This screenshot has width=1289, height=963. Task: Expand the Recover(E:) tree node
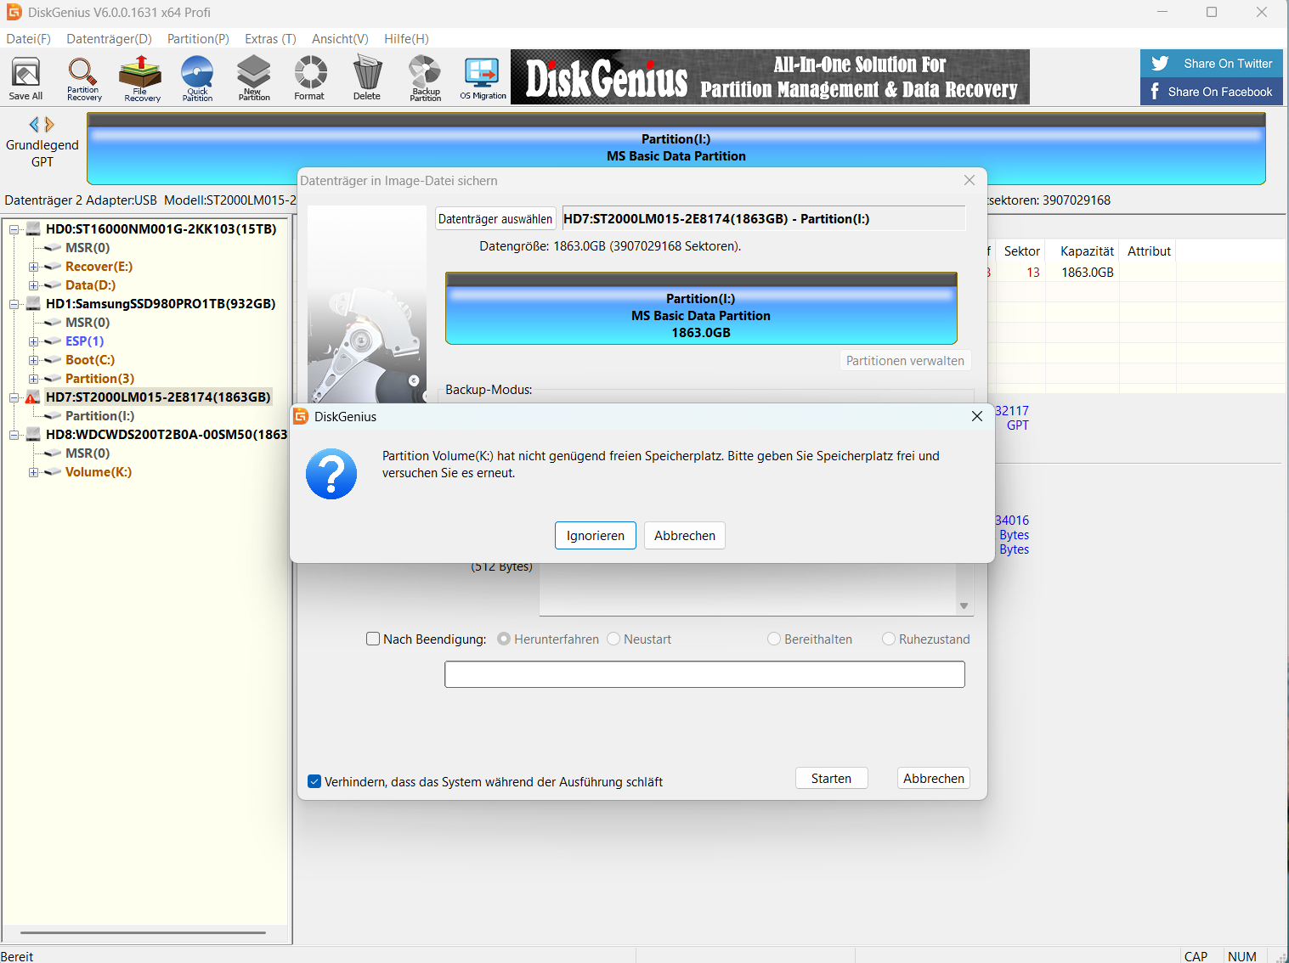tap(34, 267)
